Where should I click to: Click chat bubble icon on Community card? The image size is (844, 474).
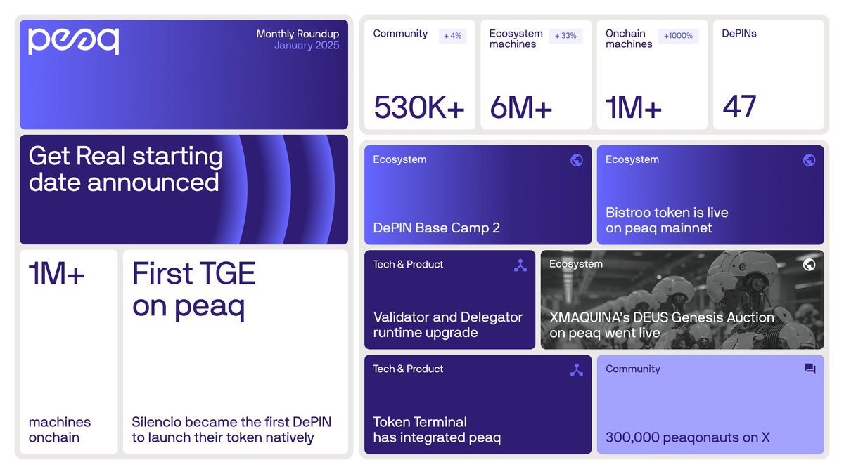click(x=810, y=369)
